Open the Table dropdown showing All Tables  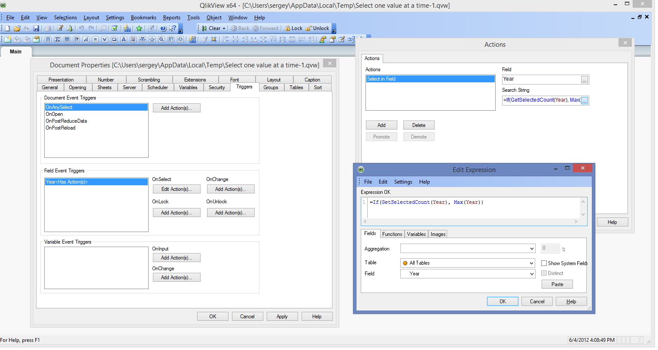click(x=531, y=263)
